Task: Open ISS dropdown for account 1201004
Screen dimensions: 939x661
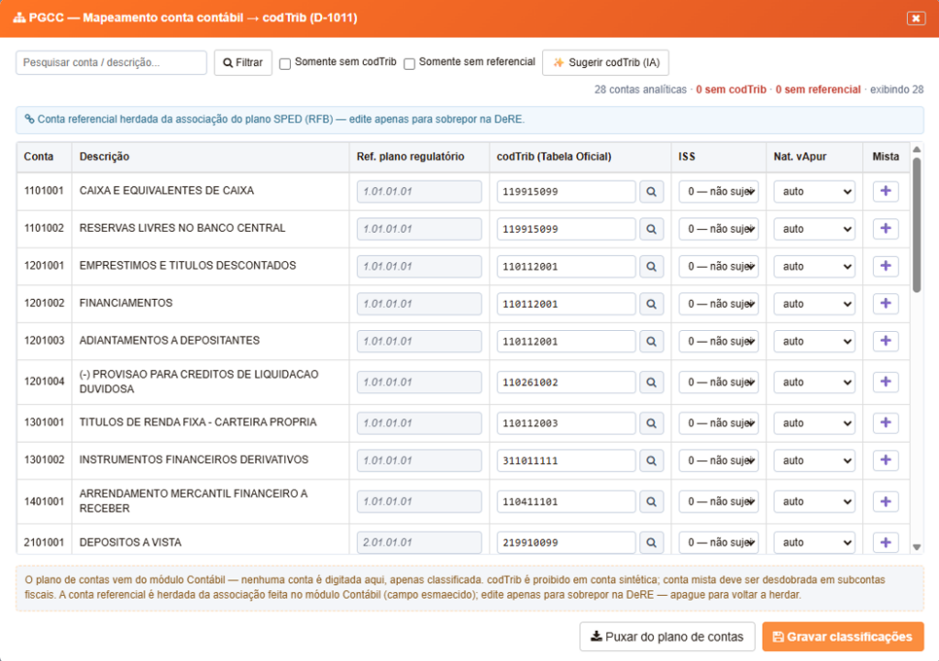Action: point(719,382)
